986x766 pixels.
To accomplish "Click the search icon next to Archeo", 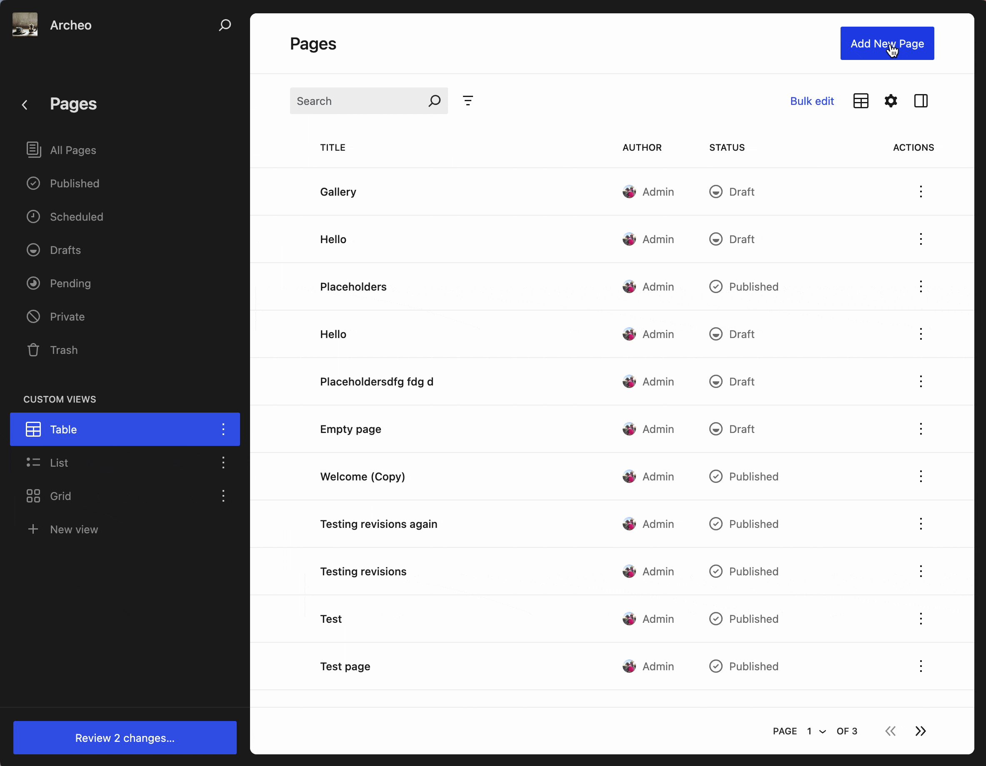I will pos(225,25).
